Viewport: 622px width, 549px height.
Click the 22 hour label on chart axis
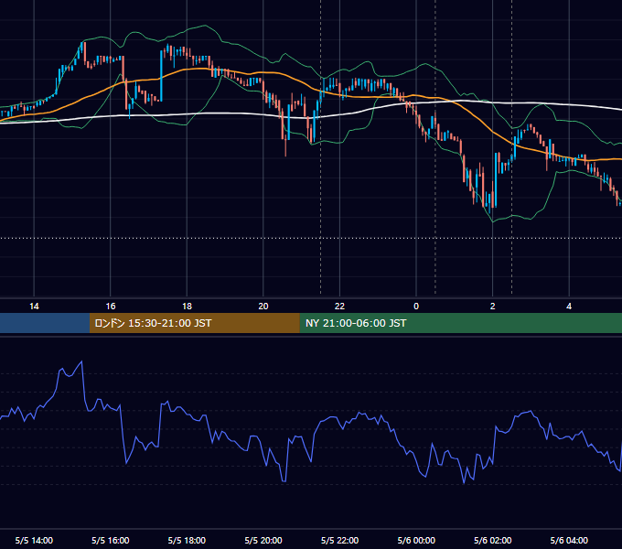tap(339, 307)
